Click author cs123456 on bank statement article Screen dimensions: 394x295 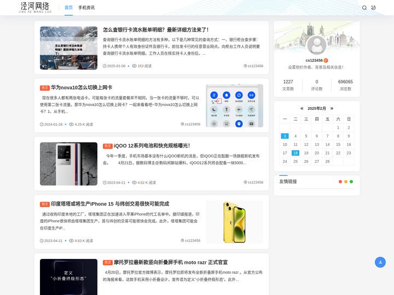253,66
